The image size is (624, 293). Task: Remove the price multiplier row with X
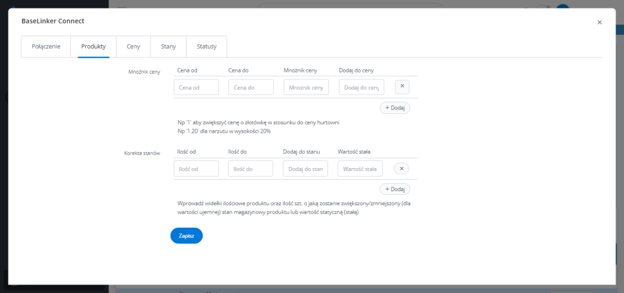coord(402,86)
